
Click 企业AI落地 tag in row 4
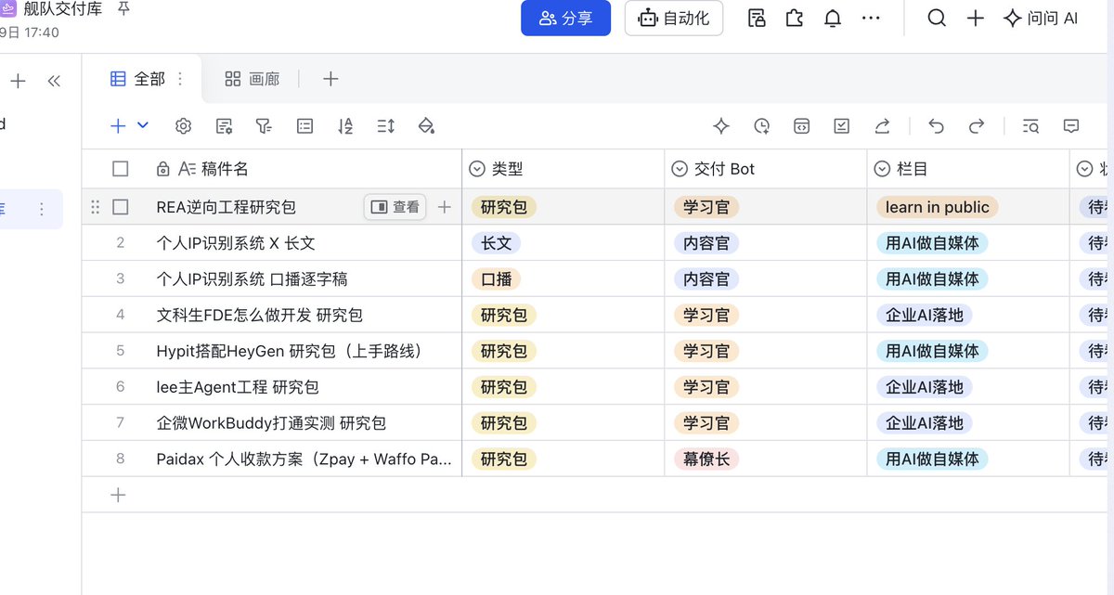924,316
